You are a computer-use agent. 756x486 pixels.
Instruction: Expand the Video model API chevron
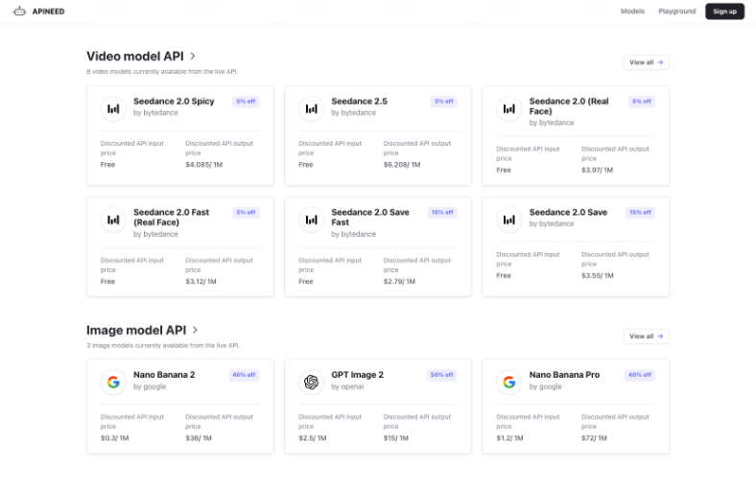pyautogui.click(x=193, y=56)
